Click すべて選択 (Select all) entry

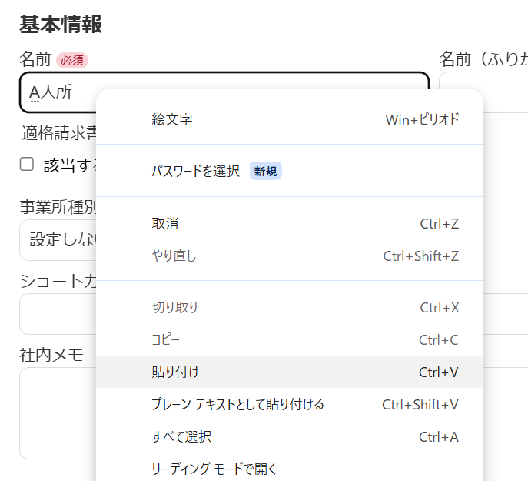click(290, 436)
